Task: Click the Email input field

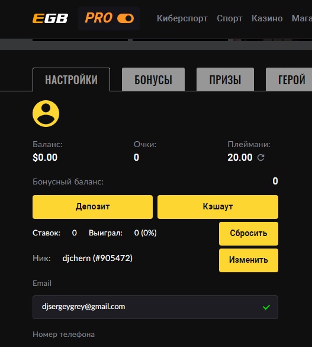Action: click(x=155, y=307)
